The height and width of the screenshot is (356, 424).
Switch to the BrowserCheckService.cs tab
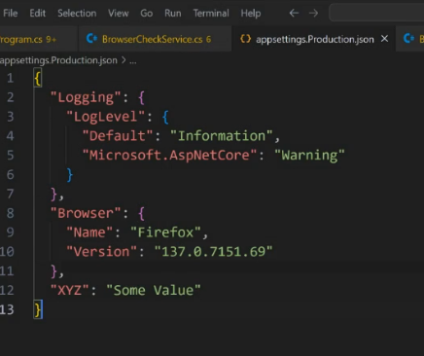click(x=157, y=40)
